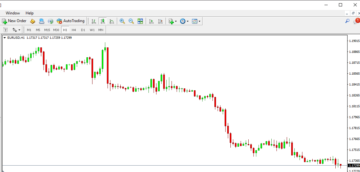Click the 1.18565 price scale label
Screen dimensions: 360x172
click(354, 74)
